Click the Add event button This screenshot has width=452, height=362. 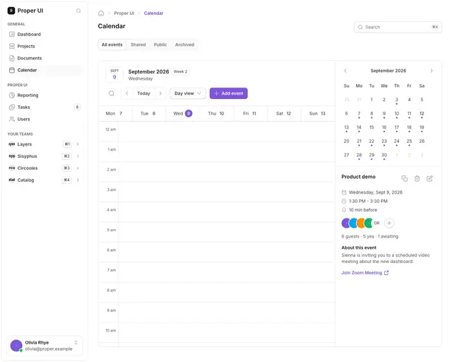tap(229, 93)
